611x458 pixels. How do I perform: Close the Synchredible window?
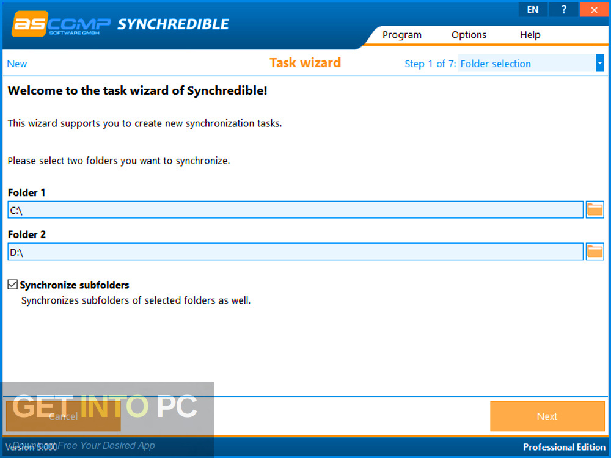tap(593, 10)
